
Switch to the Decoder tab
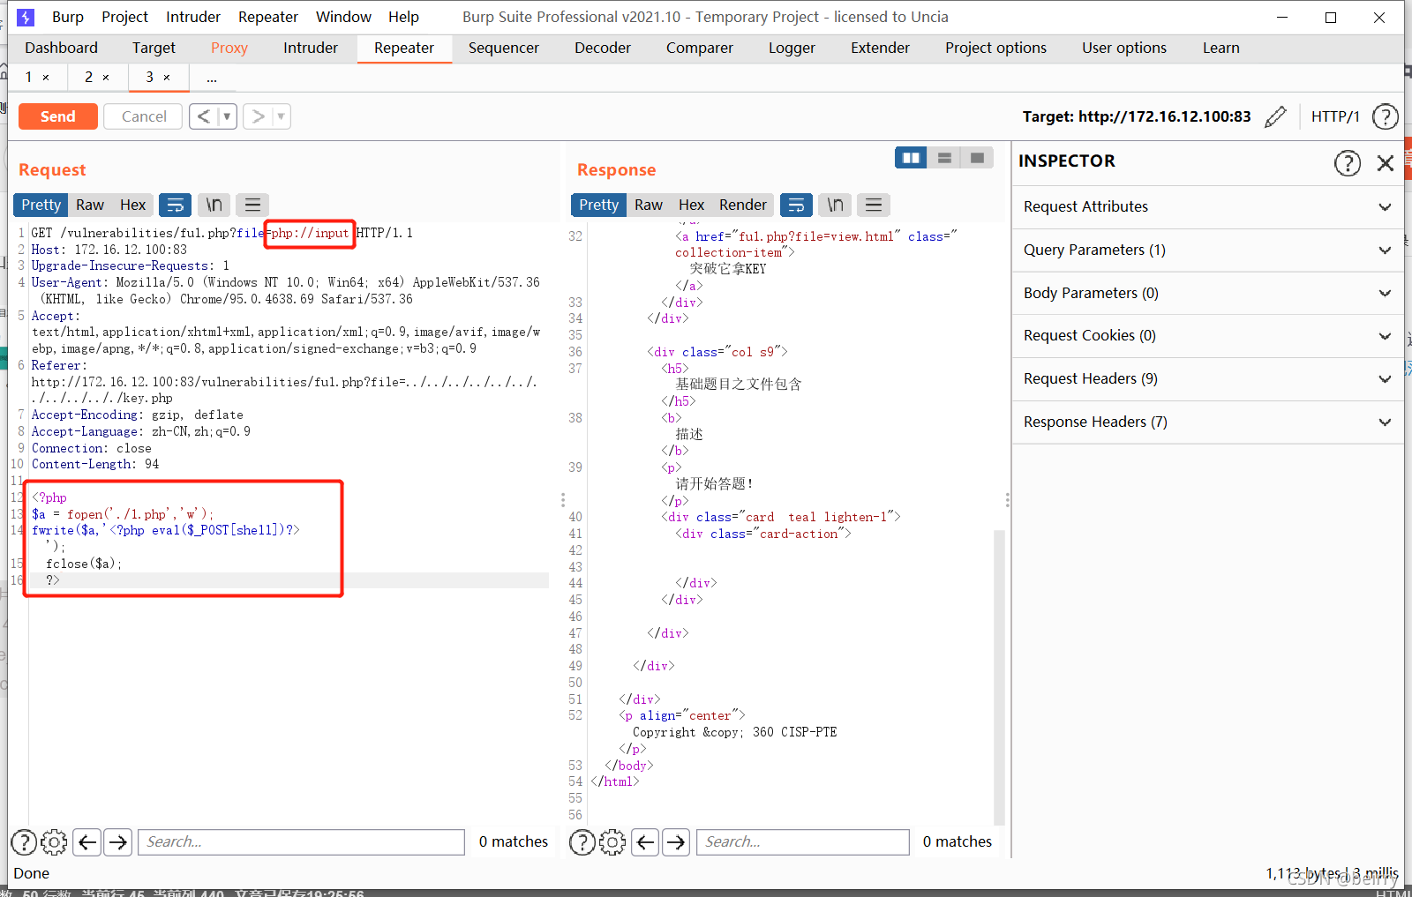[603, 48]
